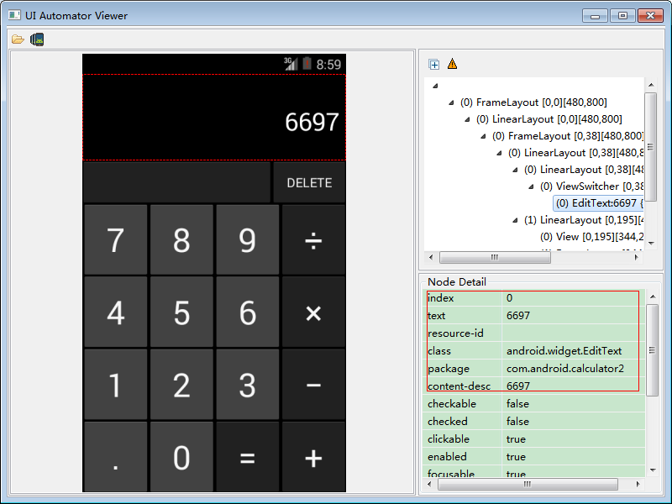Viewport: 672px width, 504px height.
Task: Minimize the UI Automator Viewer window
Action: click(595, 16)
